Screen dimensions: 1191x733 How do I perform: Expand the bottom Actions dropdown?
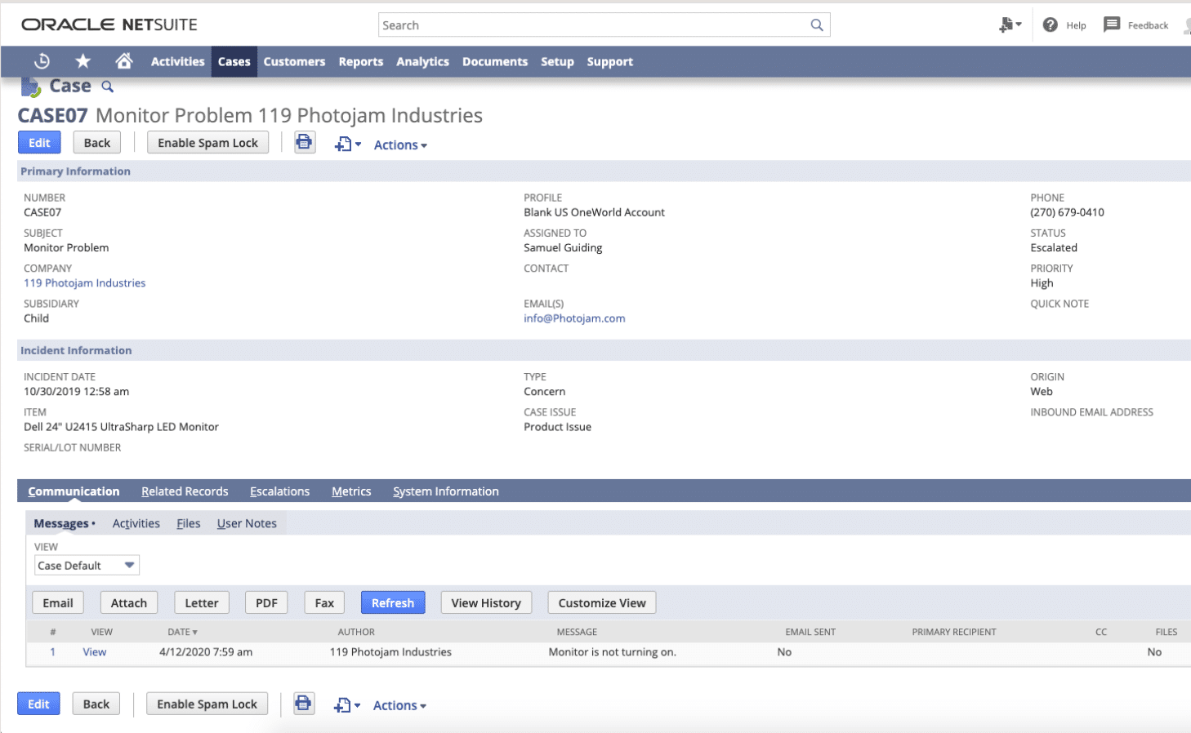point(399,705)
